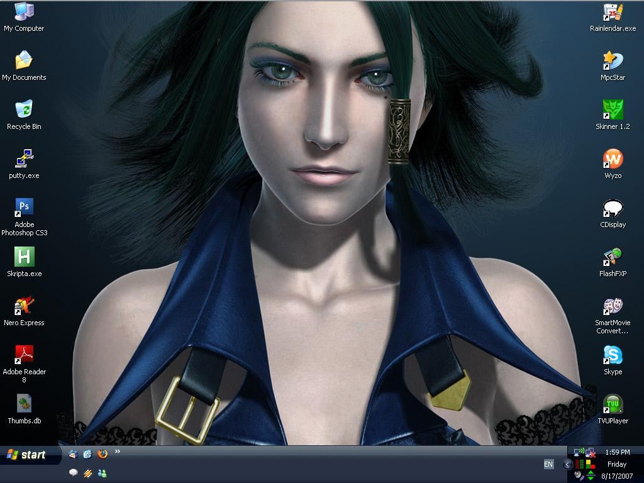Click the 1:59 PM taskbar clock
This screenshot has width=644, height=483.
point(618,452)
